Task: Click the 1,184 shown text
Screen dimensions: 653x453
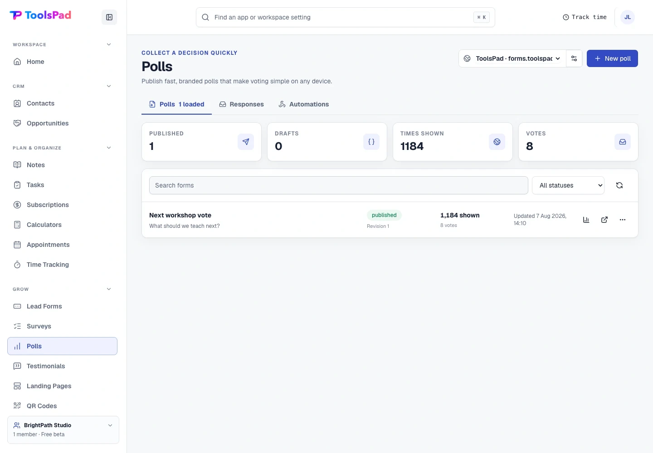Action: tap(460, 215)
